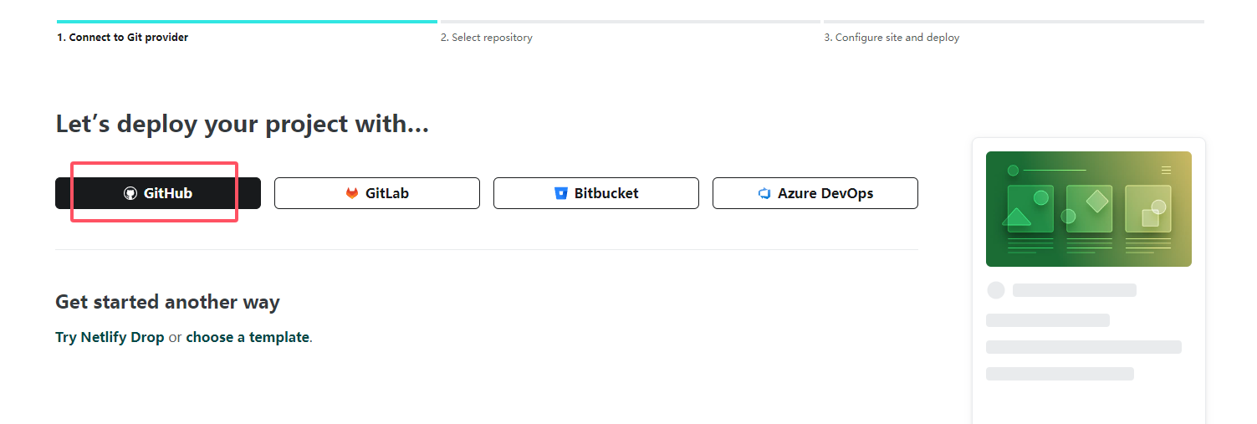
Task: Connect using the Azure DevOps button
Action: tap(815, 193)
